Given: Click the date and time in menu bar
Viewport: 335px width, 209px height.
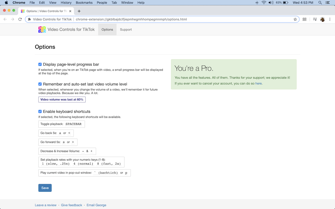Looking at the screenshot, I should [303, 3].
